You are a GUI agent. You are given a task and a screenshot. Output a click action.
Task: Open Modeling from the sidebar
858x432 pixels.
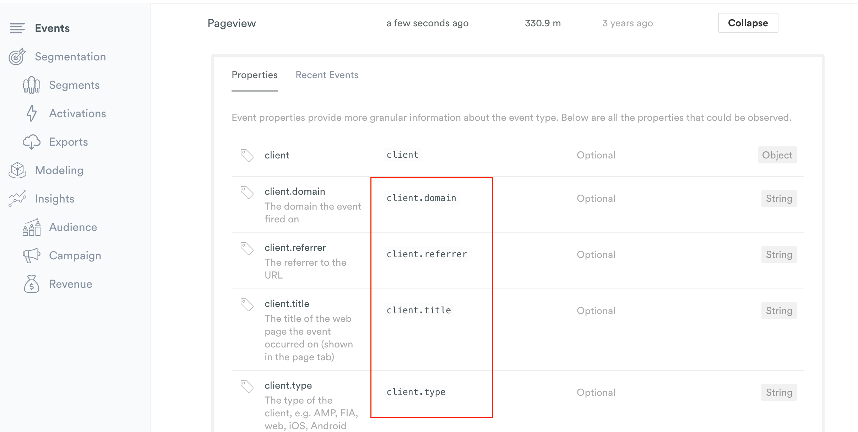coord(59,170)
